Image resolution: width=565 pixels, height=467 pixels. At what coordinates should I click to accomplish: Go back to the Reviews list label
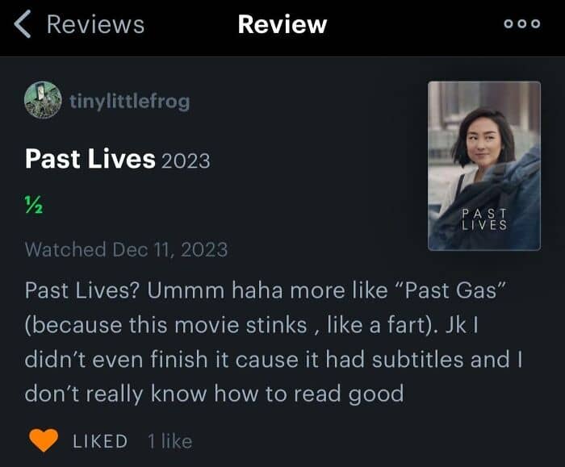click(95, 24)
